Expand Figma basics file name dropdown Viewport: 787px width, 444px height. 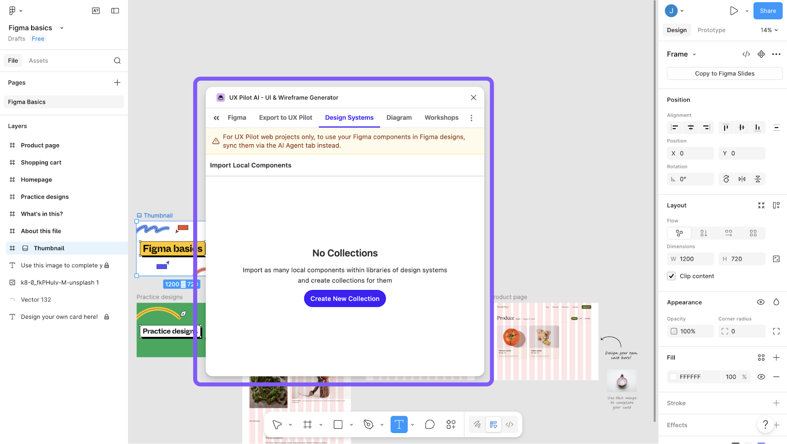point(62,28)
